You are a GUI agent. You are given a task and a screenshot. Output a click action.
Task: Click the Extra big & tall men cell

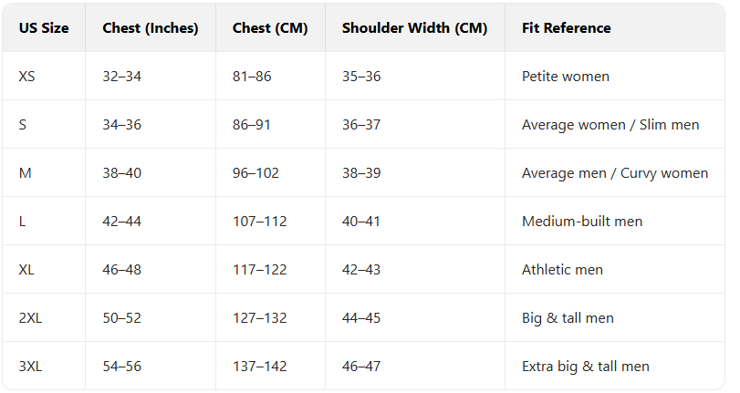(586, 367)
